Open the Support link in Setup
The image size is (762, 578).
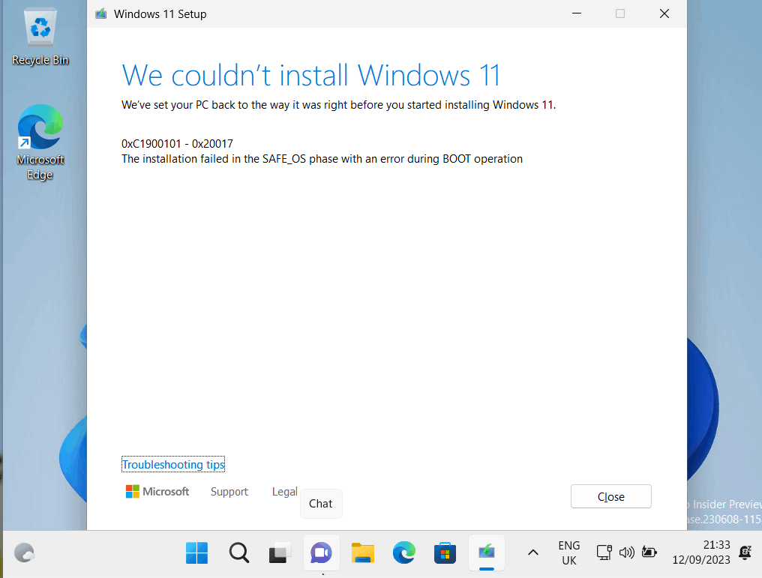tap(229, 492)
